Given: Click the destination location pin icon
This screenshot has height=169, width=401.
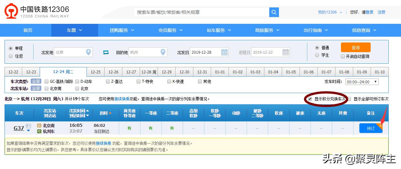Looking at the screenshot, I should click(163, 52).
